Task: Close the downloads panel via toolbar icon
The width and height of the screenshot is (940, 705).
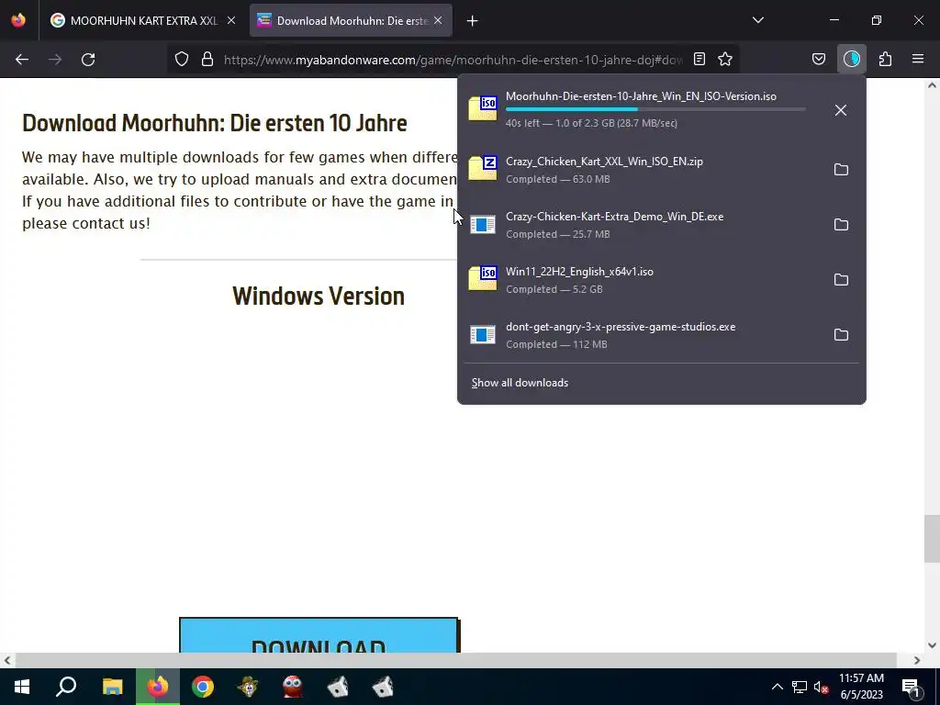Action: pos(852,59)
